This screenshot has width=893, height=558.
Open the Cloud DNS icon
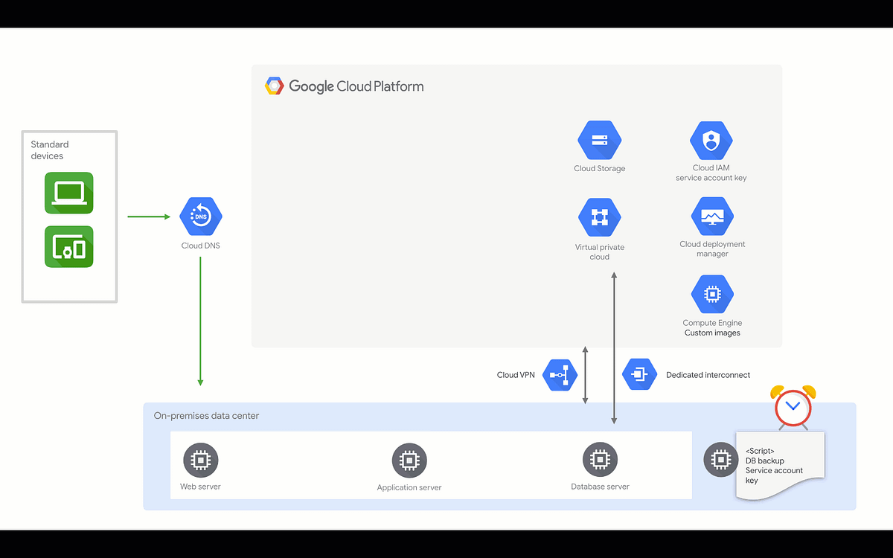(199, 217)
